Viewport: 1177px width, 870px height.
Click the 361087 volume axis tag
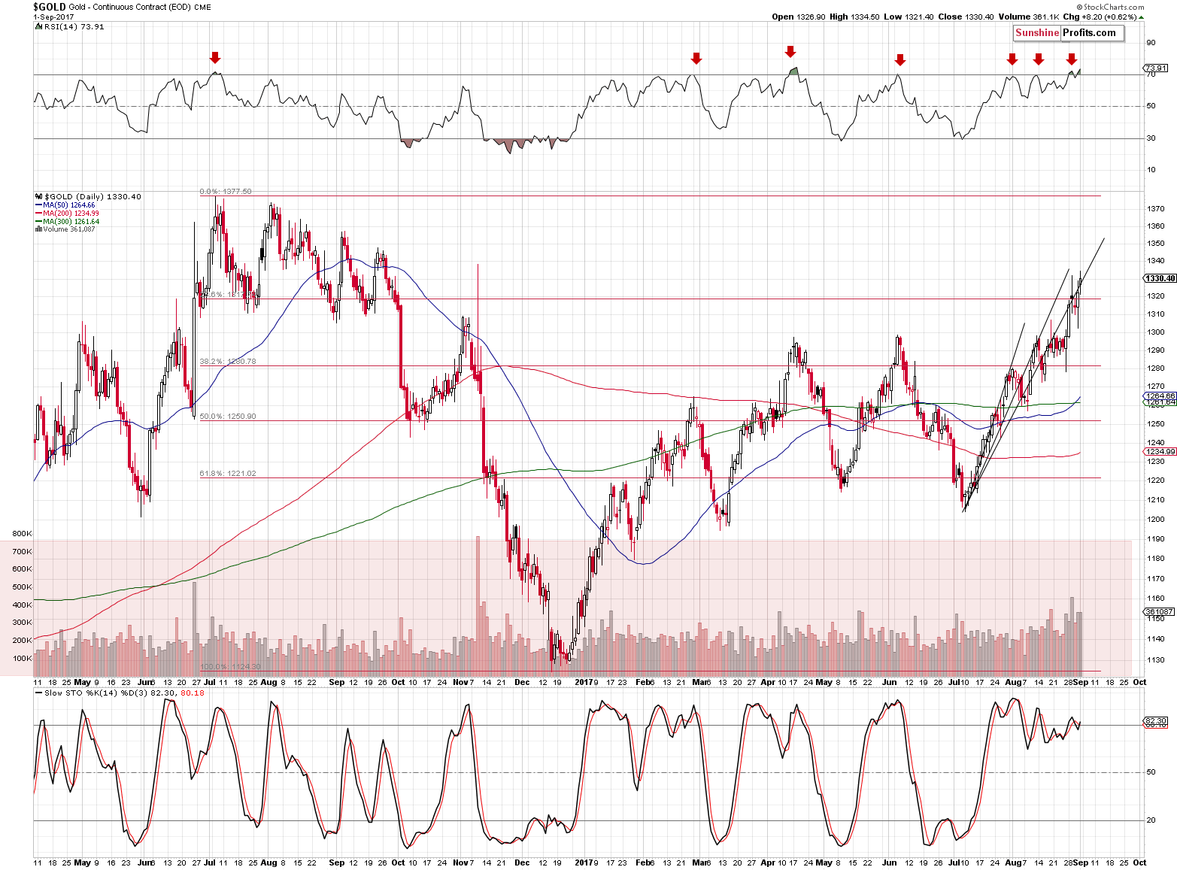1159,611
